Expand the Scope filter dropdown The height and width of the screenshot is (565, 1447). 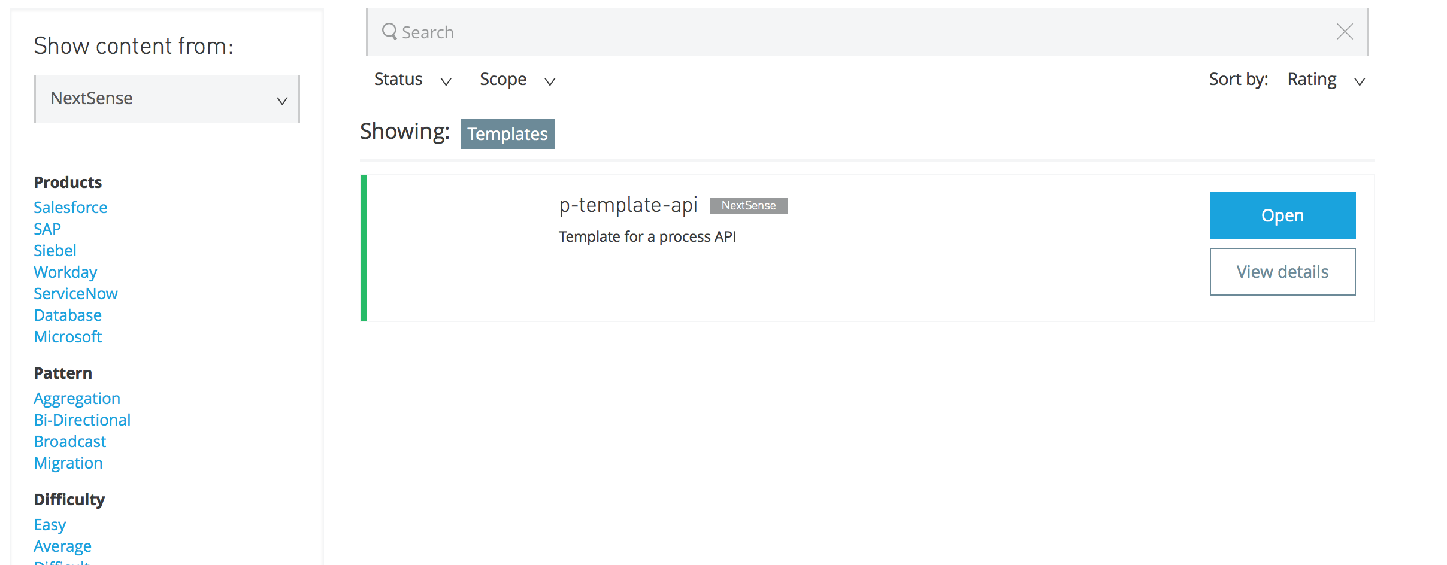pyautogui.click(x=517, y=80)
